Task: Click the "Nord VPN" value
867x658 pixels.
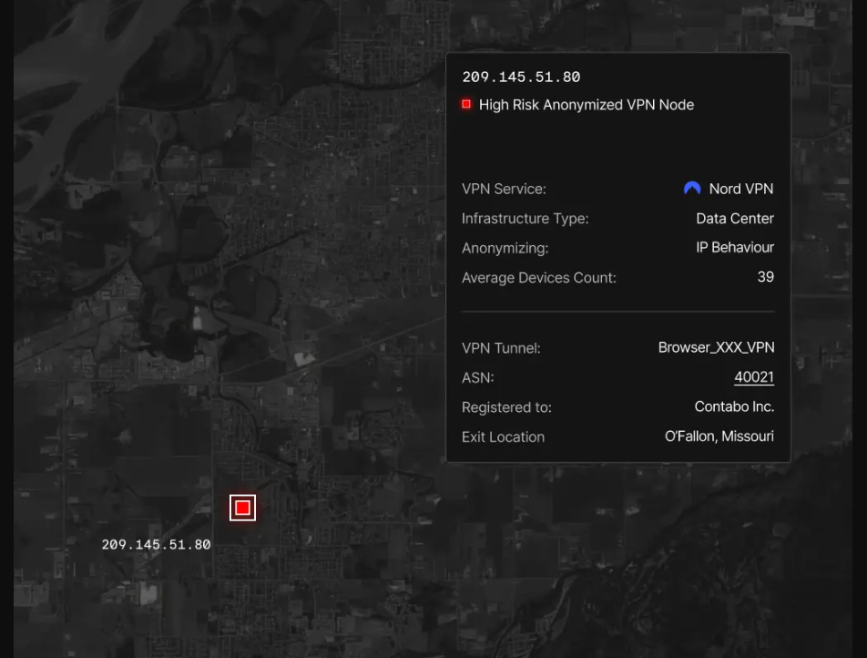Action: coord(741,189)
